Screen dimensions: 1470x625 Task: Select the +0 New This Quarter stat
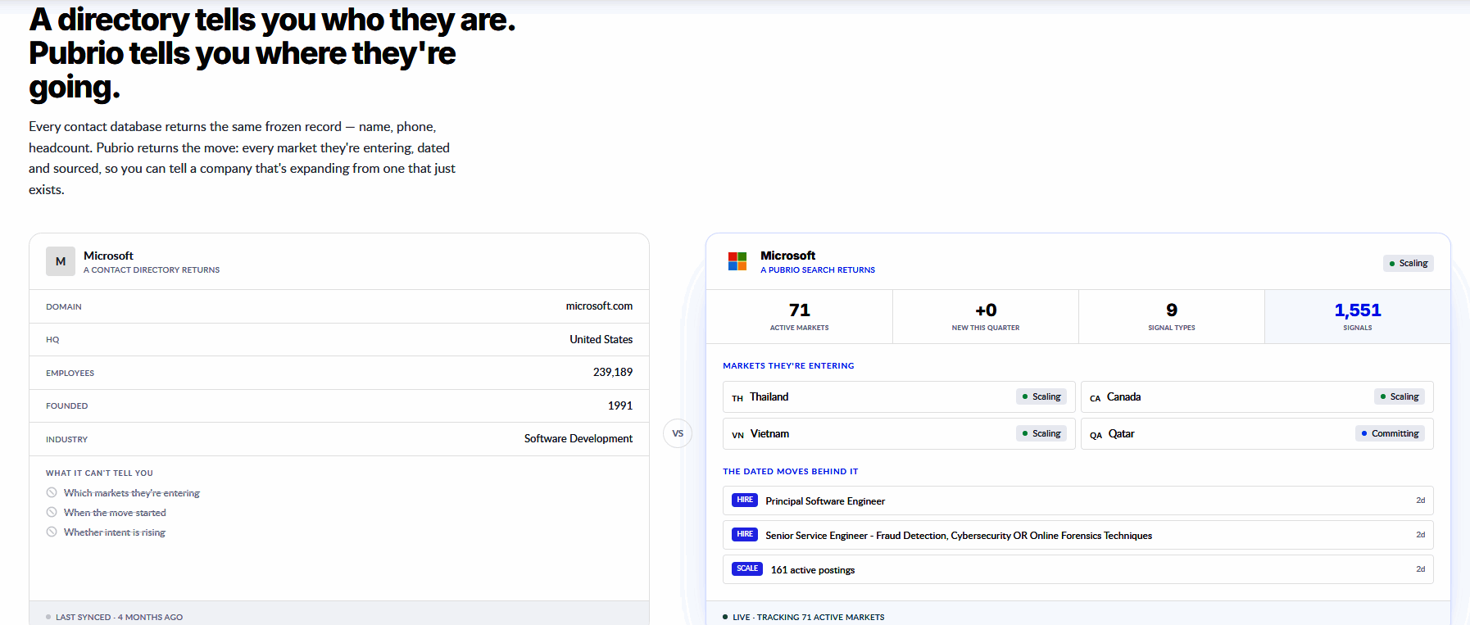(986, 316)
